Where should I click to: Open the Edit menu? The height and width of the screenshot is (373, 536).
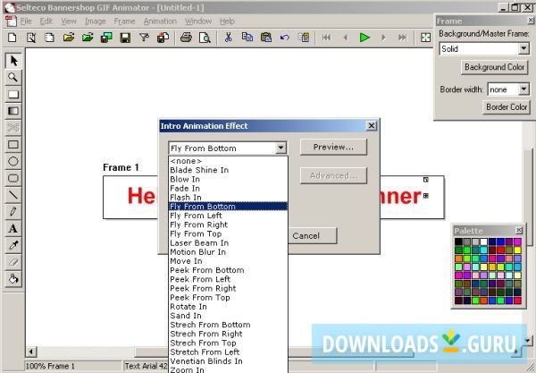click(46, 21)
